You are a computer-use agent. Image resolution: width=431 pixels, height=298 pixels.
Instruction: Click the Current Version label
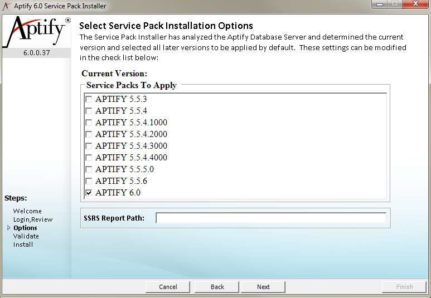click(114, 74)
